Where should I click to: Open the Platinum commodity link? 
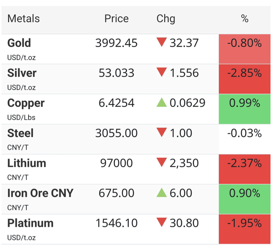(x=30, y=223)
